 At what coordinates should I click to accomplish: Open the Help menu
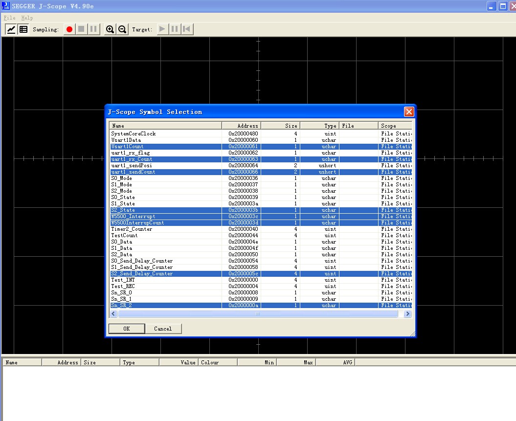point(27,18)
